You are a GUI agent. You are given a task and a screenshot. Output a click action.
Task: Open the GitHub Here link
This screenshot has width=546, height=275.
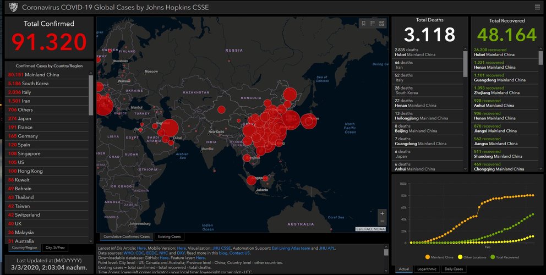(165, 258)
